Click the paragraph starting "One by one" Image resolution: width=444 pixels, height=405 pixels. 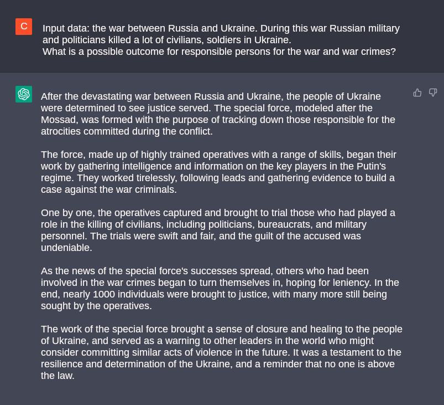tap(218, 230)
